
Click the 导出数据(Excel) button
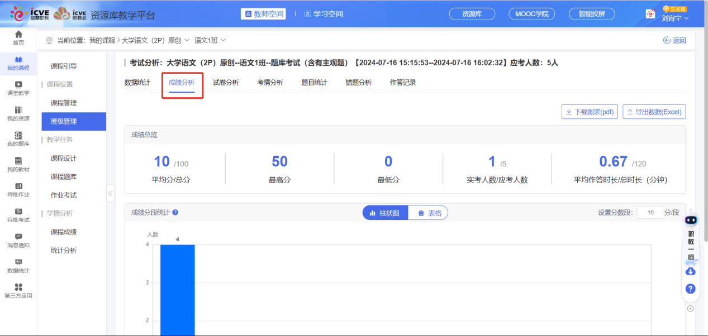pyautogui.click(x=654, y=112)
